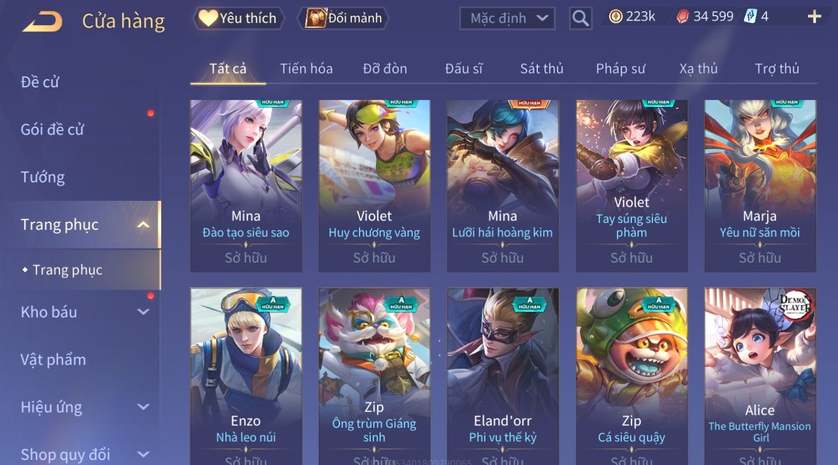Select Marja Yêu nữ săn mồi skin
Image resolution: width=838 pixels, height=465 pixels.
(x=760, y=186)
